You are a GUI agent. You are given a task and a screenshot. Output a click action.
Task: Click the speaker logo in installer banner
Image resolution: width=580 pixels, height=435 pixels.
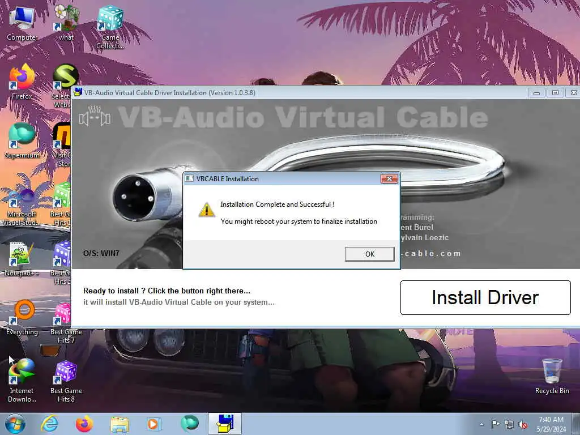coord(95,116)
